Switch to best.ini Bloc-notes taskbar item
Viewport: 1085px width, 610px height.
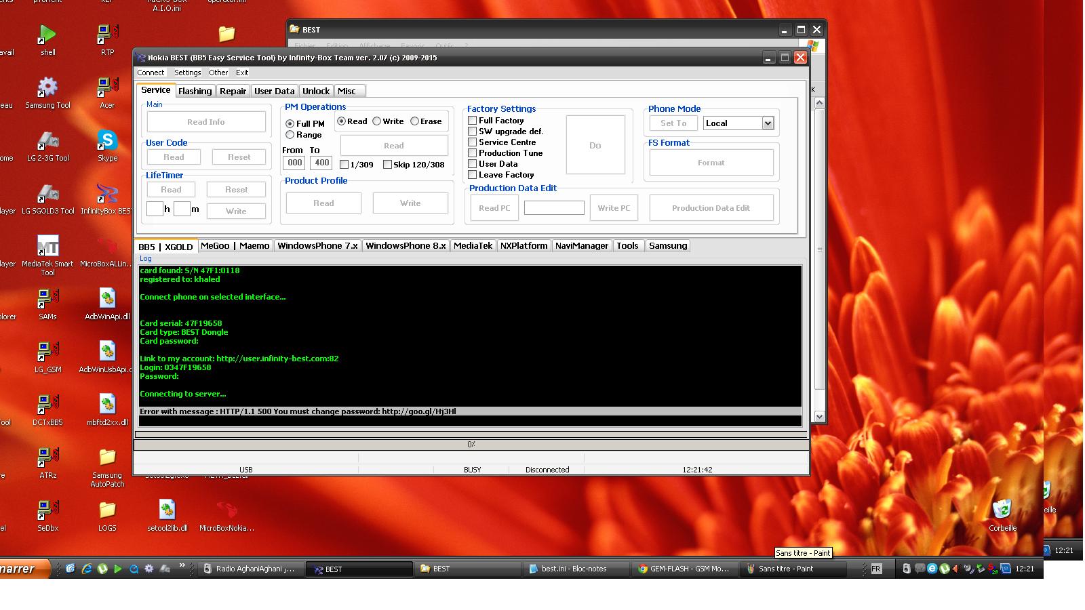pyautogui.click(x=575, y=569)
